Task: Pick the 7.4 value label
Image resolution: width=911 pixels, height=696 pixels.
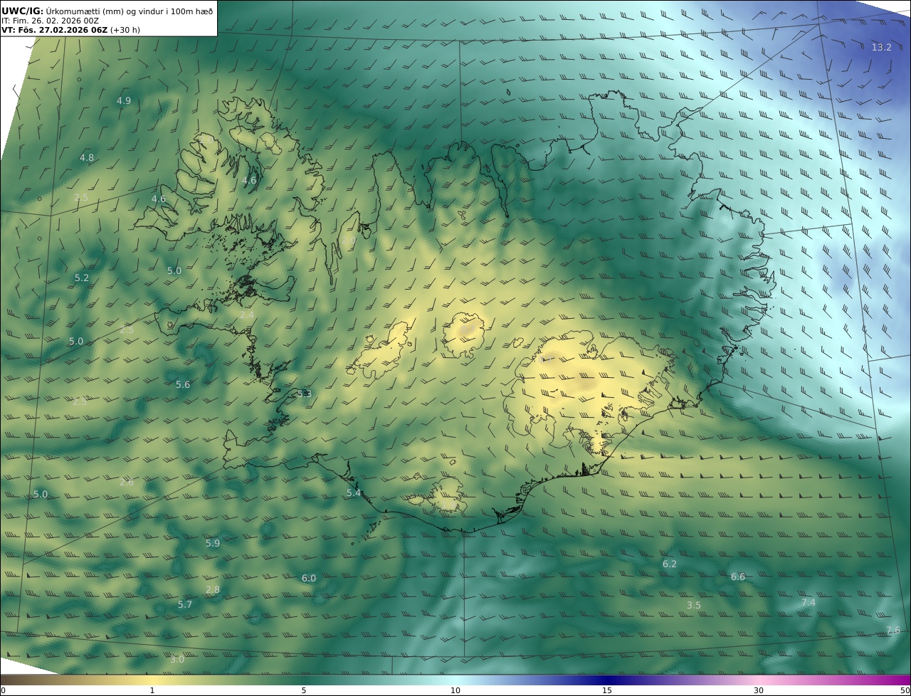Action: pos(809,602)
